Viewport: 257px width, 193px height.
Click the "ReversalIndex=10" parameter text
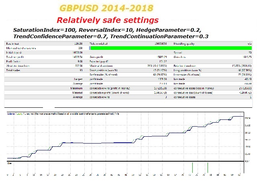tap(106, 30)
